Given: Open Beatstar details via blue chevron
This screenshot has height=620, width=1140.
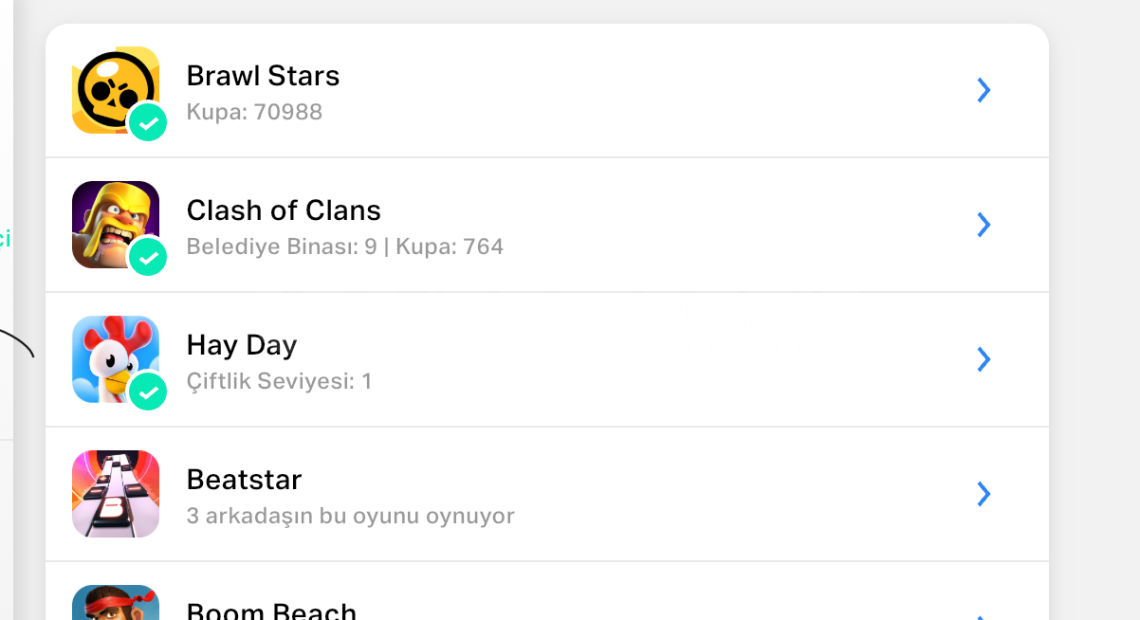Looking at the screenshot, I should (984, 494).
